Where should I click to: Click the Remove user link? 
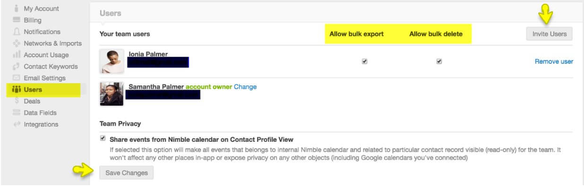point(554,61)
